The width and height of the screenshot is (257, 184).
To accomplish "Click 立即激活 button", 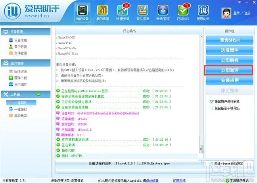I will click(230, 70).
